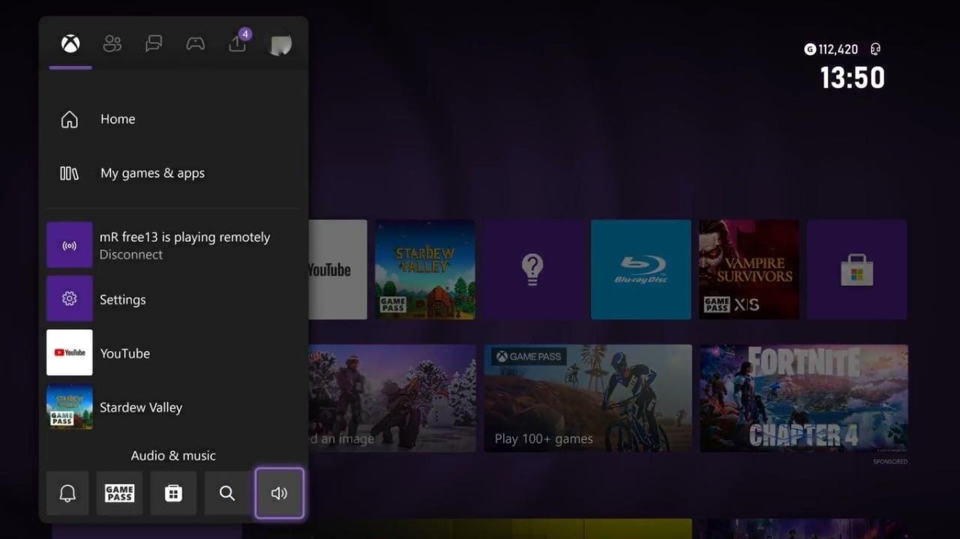
Task: Open the search magnifier button
Action: pos(227,493)
